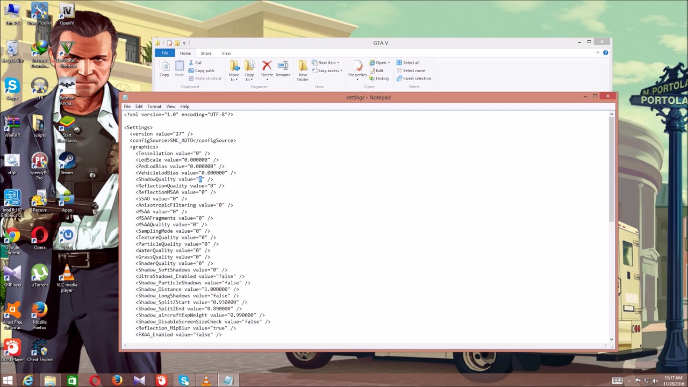Open Notepad Help menu
The image size is (688, 387).
(x=185, y=106)
